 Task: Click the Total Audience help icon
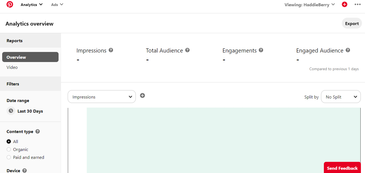(187, 50)
